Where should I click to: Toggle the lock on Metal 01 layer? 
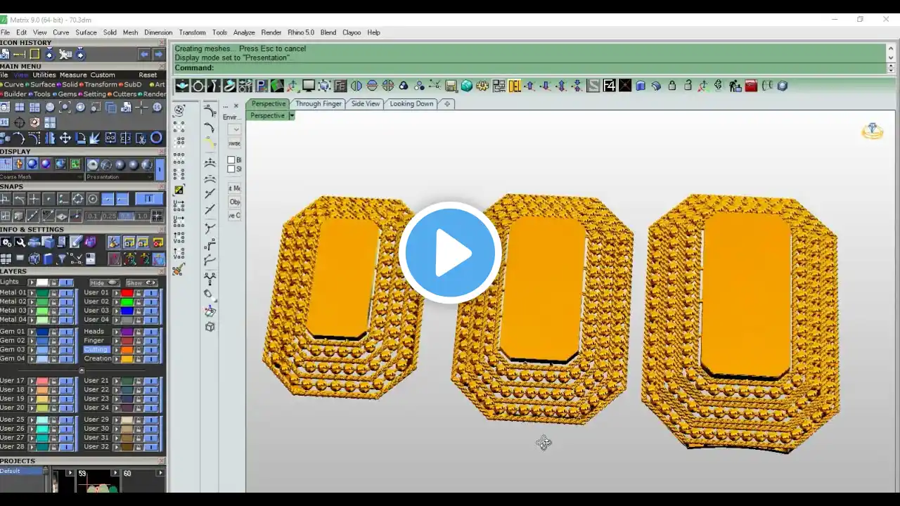[x=53, y=293]
